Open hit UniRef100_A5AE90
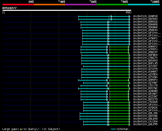 pyautogui.click(x=145, y=30)
